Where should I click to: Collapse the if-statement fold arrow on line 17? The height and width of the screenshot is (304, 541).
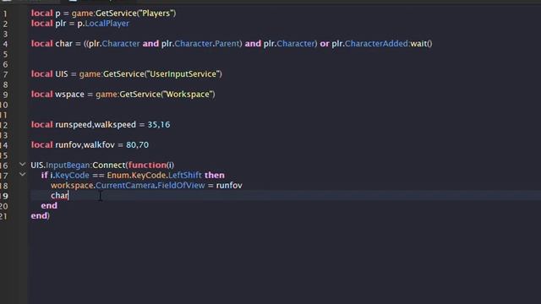(23, 175)
